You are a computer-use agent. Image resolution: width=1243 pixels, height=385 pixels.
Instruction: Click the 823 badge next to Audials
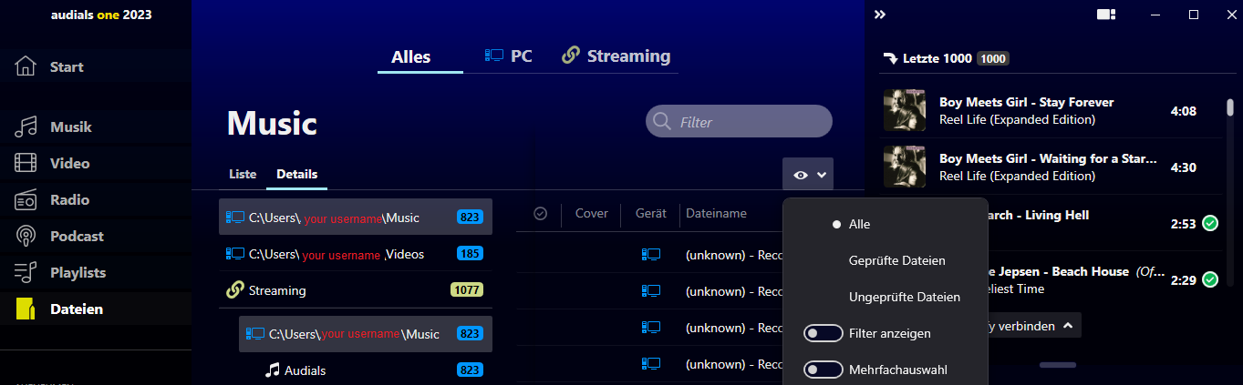point(469,370)
